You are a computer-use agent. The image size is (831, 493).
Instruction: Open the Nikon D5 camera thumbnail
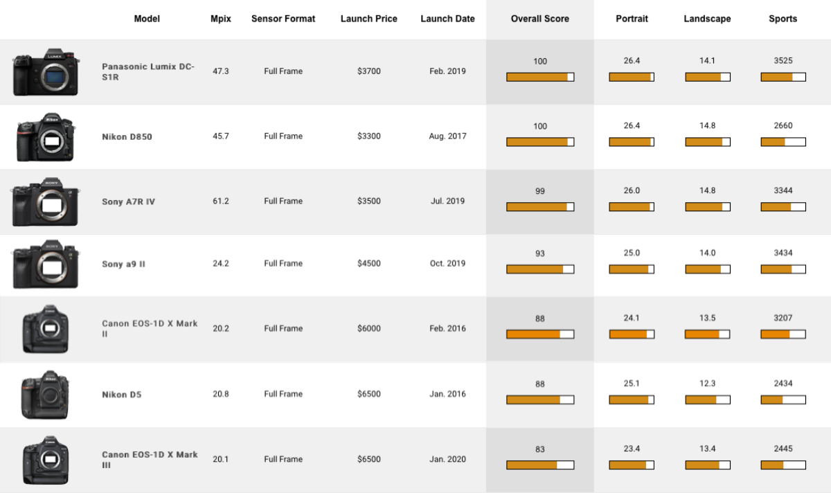tap(45, 394)
